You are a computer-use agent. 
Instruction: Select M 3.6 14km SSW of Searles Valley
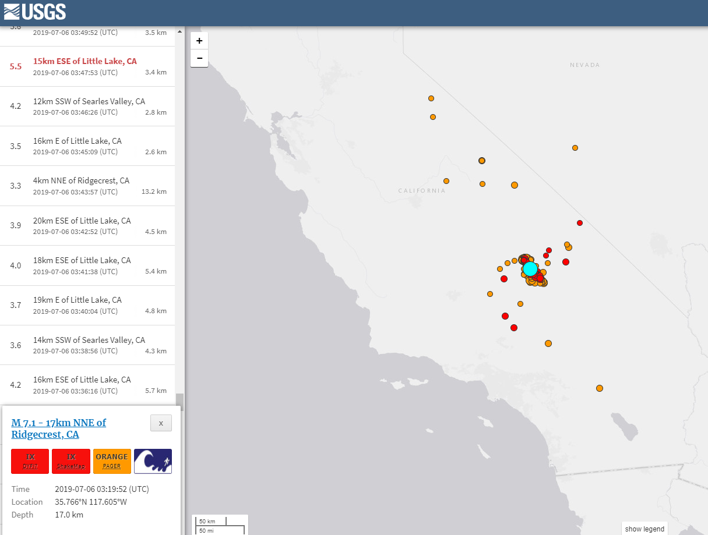click(x=87, y=345)
